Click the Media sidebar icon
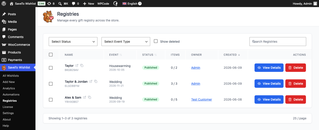This screenshot has height=130, width=319. click(x=4, y=22)
